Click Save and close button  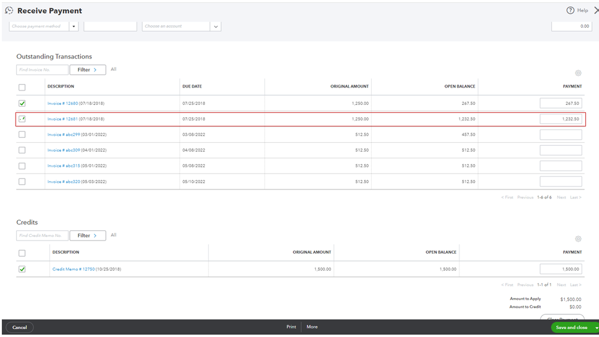(571, 327)
